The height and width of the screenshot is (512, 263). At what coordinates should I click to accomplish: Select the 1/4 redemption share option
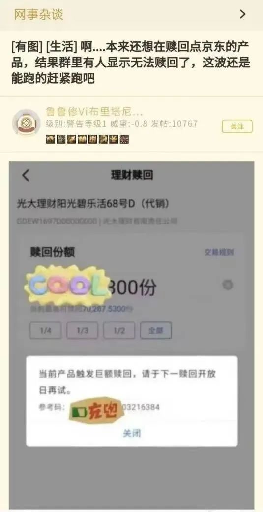46,330
